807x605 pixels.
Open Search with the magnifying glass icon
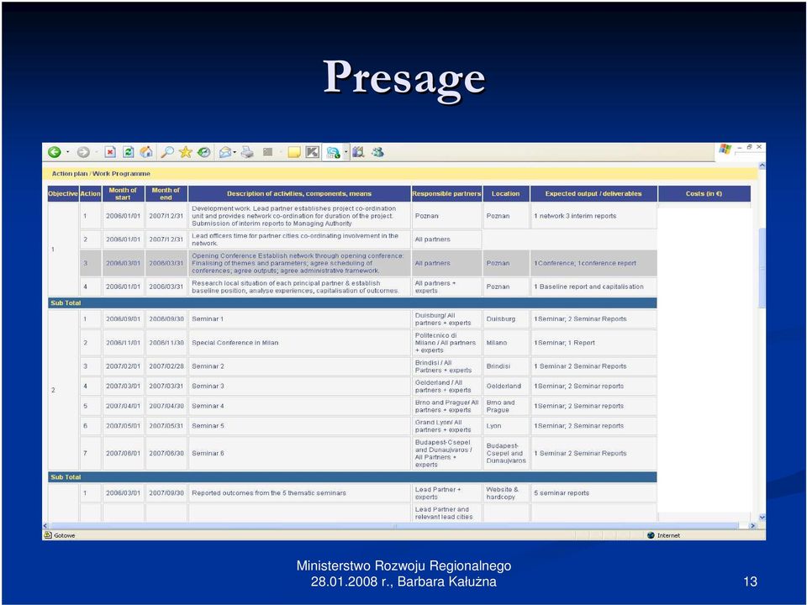[x=167, y=152]
